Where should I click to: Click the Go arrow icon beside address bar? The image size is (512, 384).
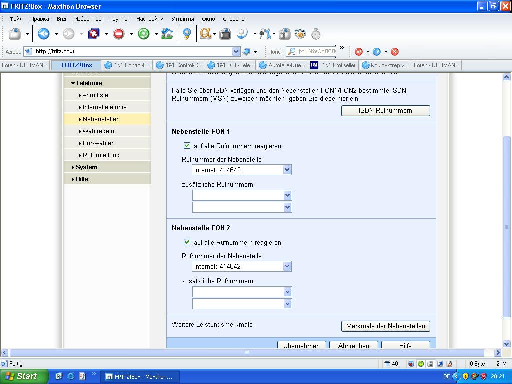[247, 51]
